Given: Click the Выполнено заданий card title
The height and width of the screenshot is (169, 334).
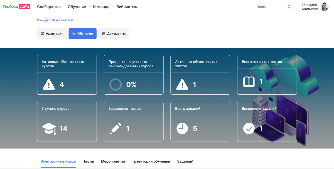Looking at the screenshot, I should (259, 109).
